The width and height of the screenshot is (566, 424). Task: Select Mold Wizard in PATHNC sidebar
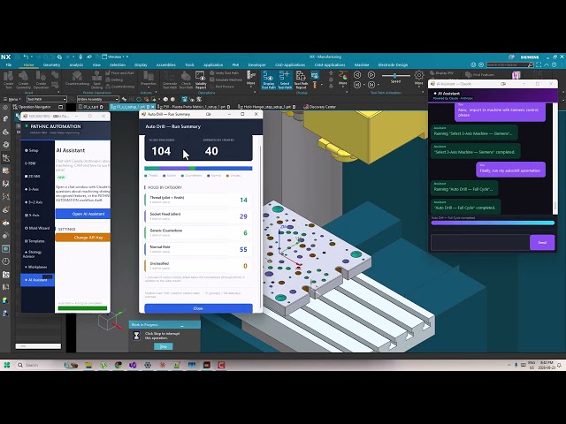coord(37,228)
